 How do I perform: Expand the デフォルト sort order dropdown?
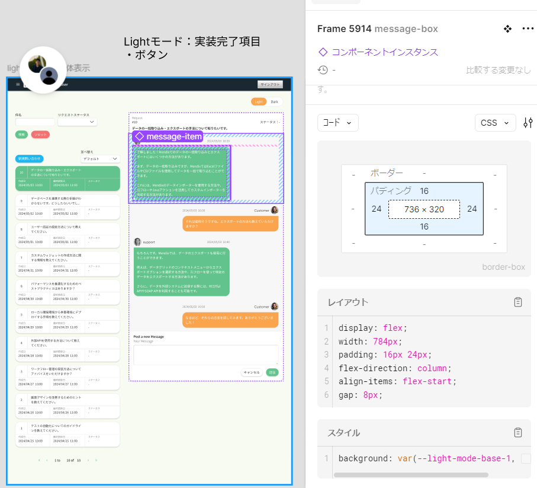pos(99,159)
